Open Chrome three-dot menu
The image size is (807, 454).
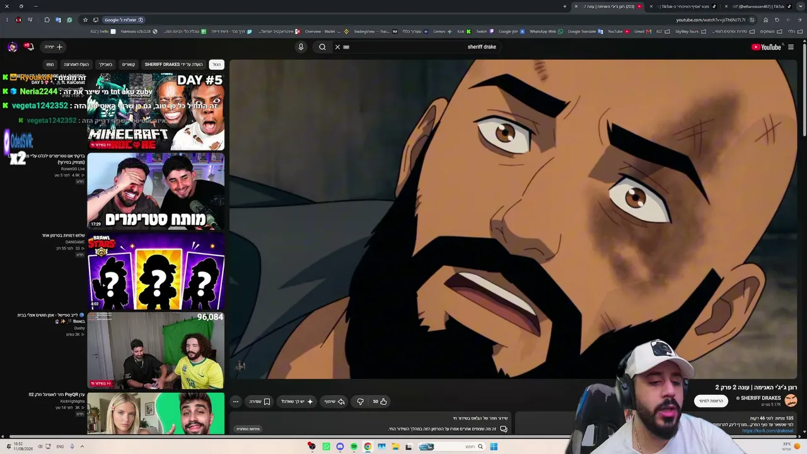[7, 20]
